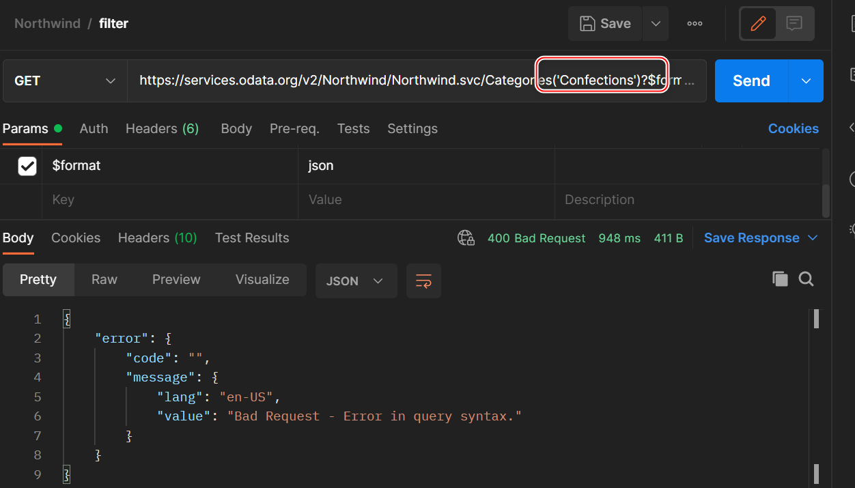Click the "Bad Request - Error in query syntax." text
This screenshot has width=855, height=488.
(374, 416)
